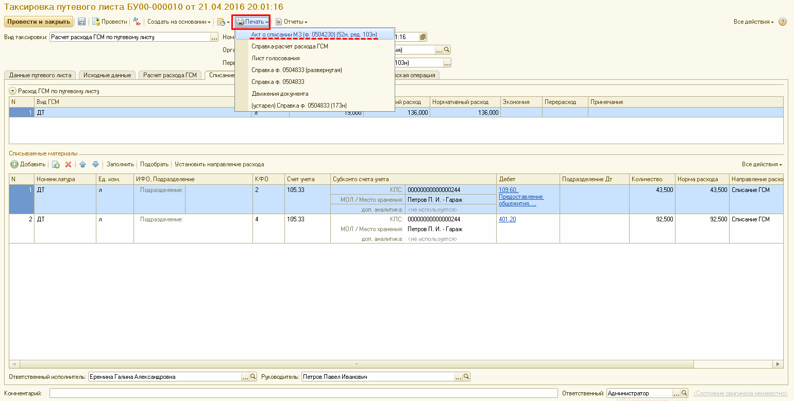Open the Отчеты reports dropdown
Image resolution: width=794 pixels, height=401 pixels.
coord(292,22)
